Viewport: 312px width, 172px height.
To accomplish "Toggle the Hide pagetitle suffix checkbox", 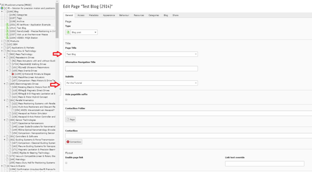I will [x=66, y=100].
